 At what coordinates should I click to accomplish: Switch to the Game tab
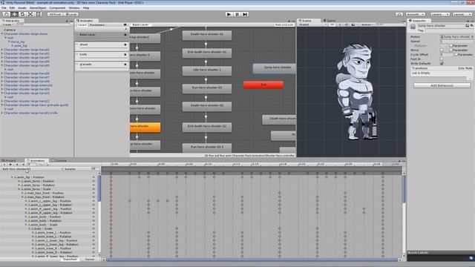(330, 21)
